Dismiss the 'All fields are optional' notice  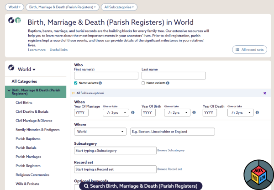pos(265,93)
